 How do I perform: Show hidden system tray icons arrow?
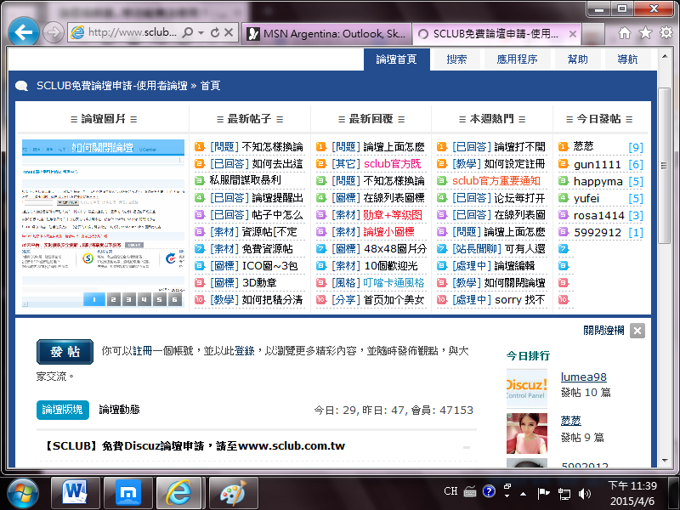click(x=524, y=494)
